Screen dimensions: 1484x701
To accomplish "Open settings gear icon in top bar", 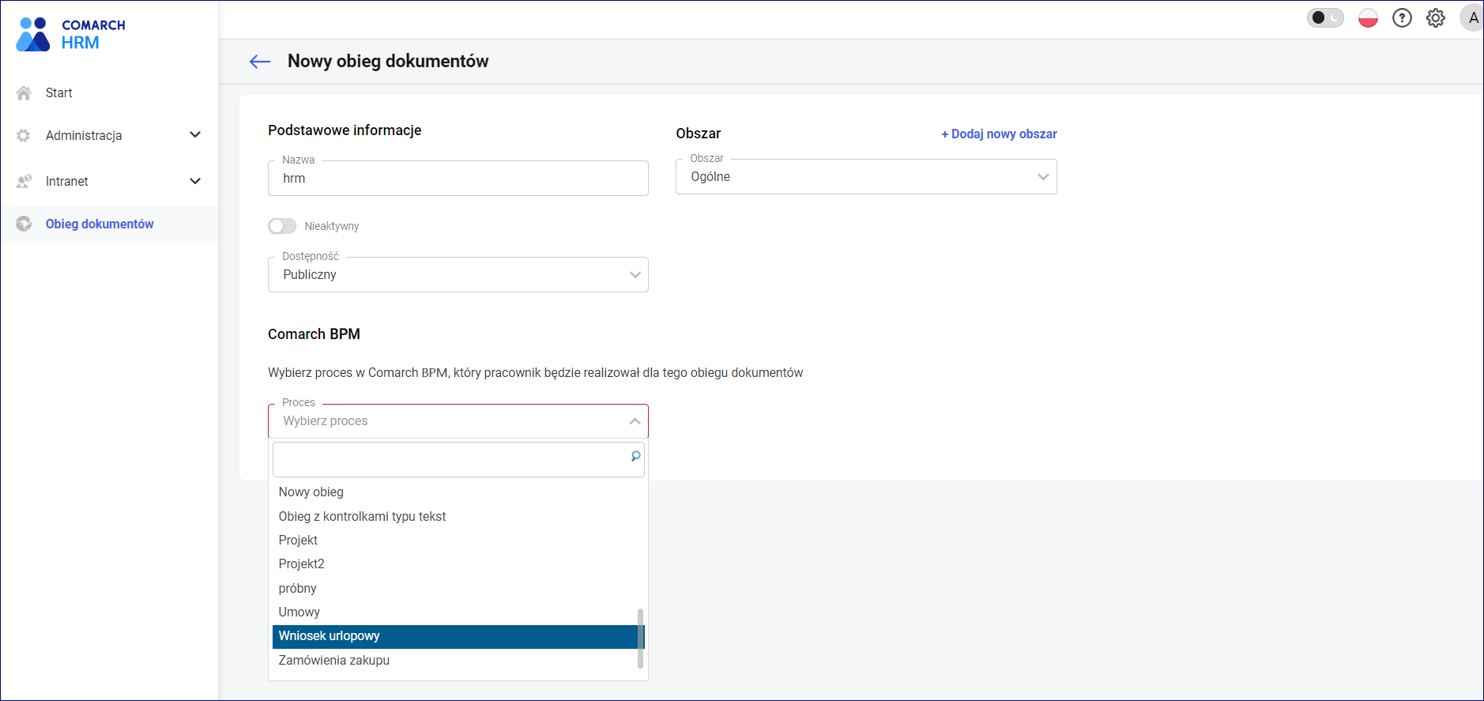I will coord(1435,18).
